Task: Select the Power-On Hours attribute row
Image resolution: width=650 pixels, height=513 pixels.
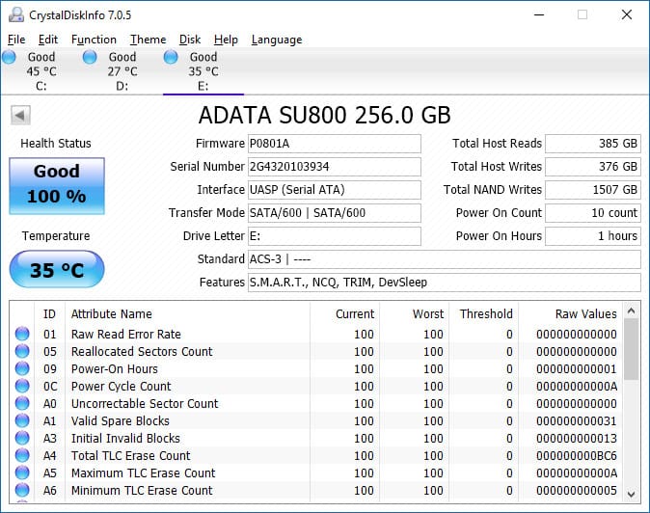Action: tap(316, 368)
